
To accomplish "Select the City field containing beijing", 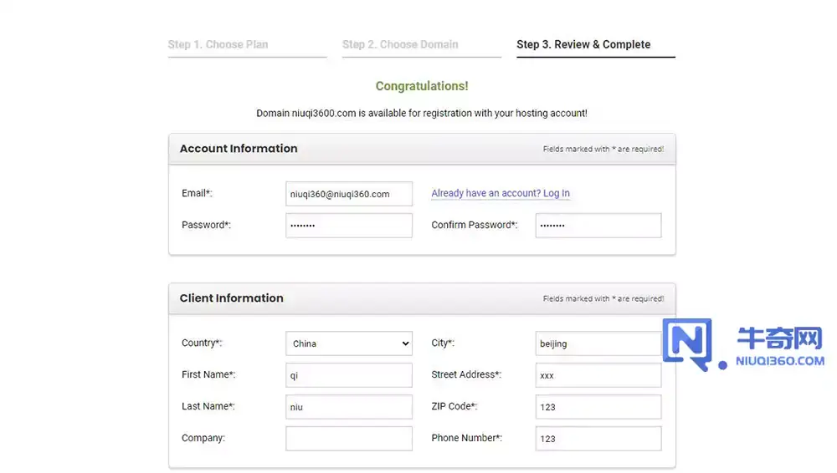I will (x=598, y=343).
